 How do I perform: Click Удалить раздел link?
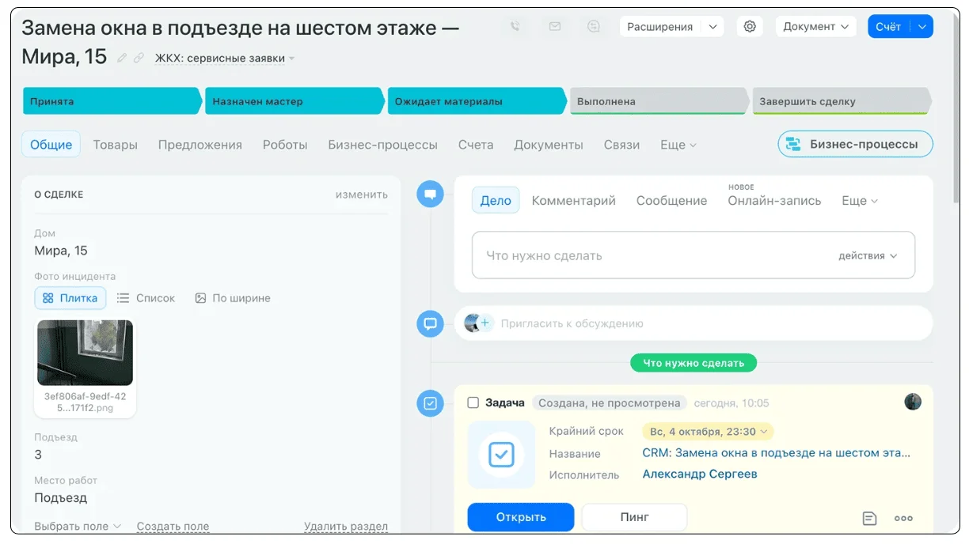point(346,526)
